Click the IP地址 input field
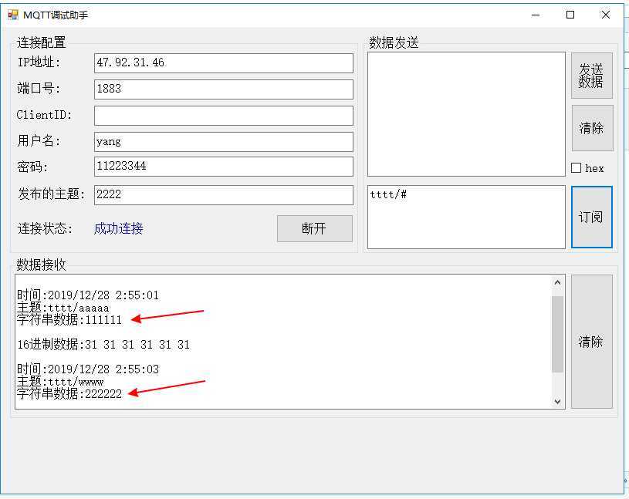This screenshot has height=499, width=629. tap(224, 63)
